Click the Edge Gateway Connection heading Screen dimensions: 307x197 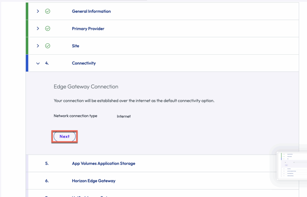click(86, 87)
